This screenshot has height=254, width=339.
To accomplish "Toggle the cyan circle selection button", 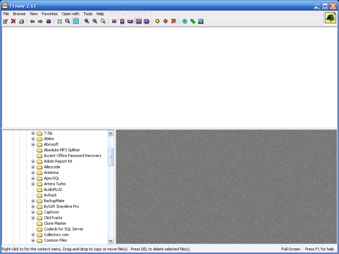I will point(76,21).
